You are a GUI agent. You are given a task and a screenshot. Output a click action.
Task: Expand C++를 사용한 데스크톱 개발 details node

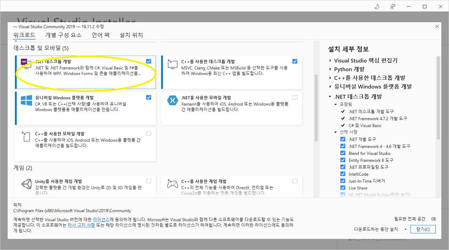coord(330,78)
